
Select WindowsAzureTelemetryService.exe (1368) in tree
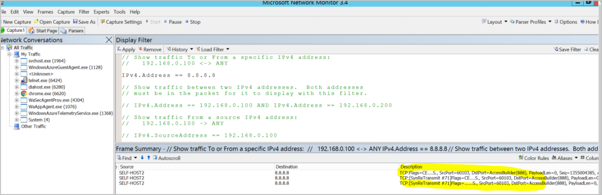(x=70, y=113)
